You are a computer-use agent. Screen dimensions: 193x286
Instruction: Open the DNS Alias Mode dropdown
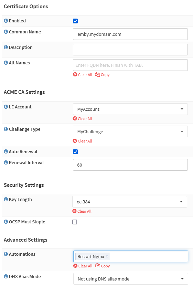coord(130,279)
